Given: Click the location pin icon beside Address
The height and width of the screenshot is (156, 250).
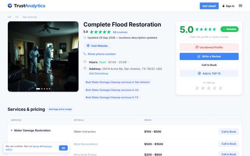Looking at the screenshot, I should [85, 68].
